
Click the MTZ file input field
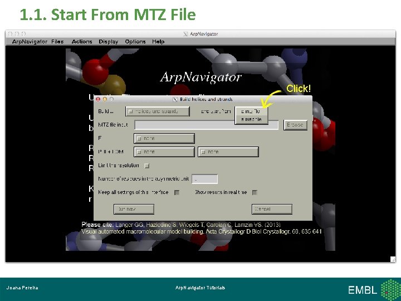207,125
